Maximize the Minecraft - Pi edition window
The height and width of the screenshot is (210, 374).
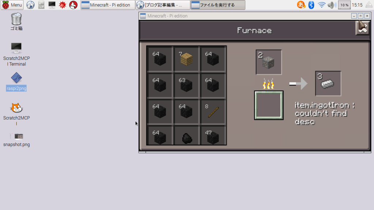pos(360,16)
